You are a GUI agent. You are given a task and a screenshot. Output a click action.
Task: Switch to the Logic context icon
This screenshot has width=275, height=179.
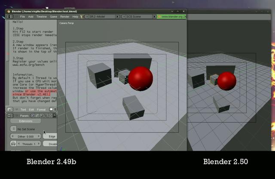click(x=33, y=116)
